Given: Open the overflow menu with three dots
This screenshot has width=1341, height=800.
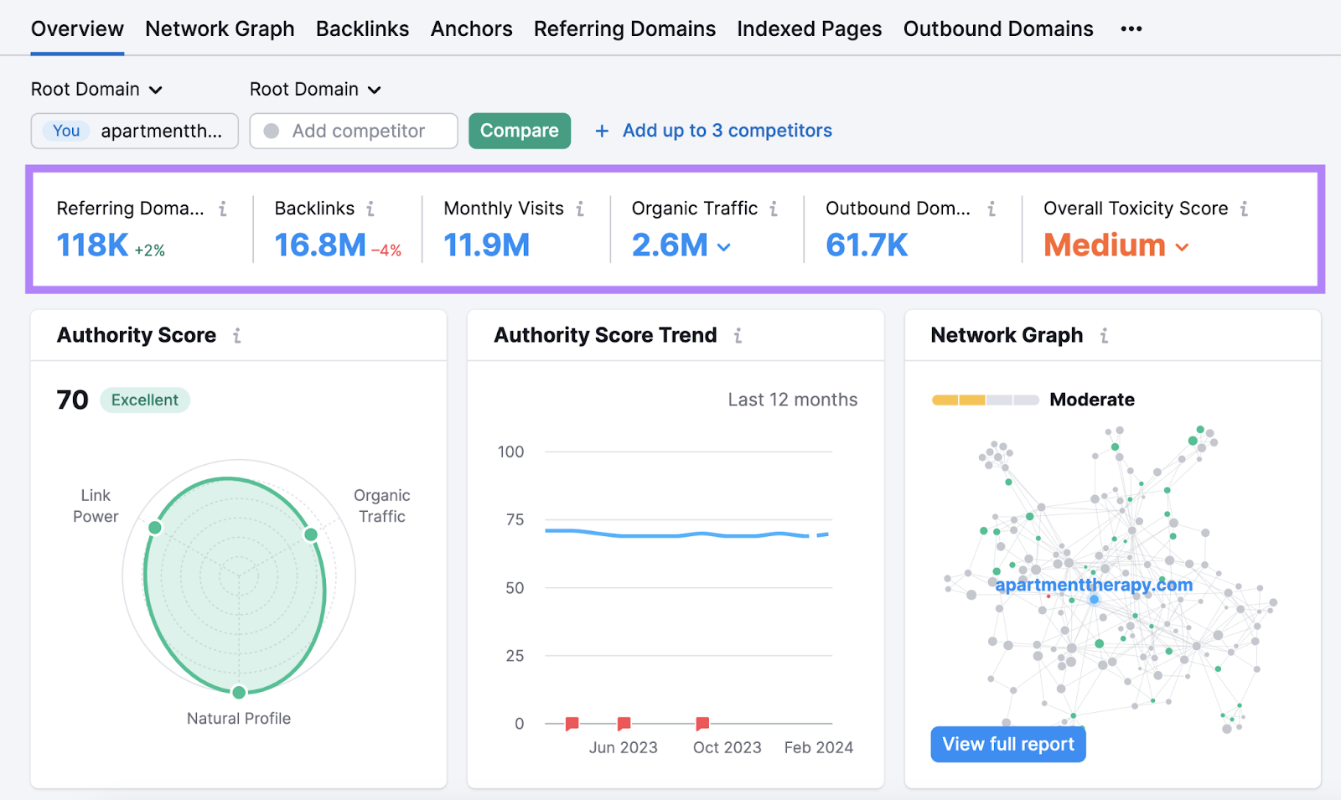Looking at the screenshot, I should pyautogui.click(x=1131, y=28).
